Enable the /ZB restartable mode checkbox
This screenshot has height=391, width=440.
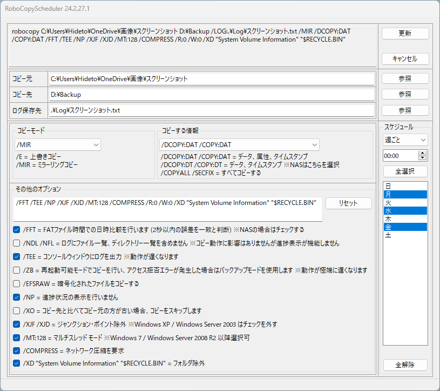(x=16, y=269)
